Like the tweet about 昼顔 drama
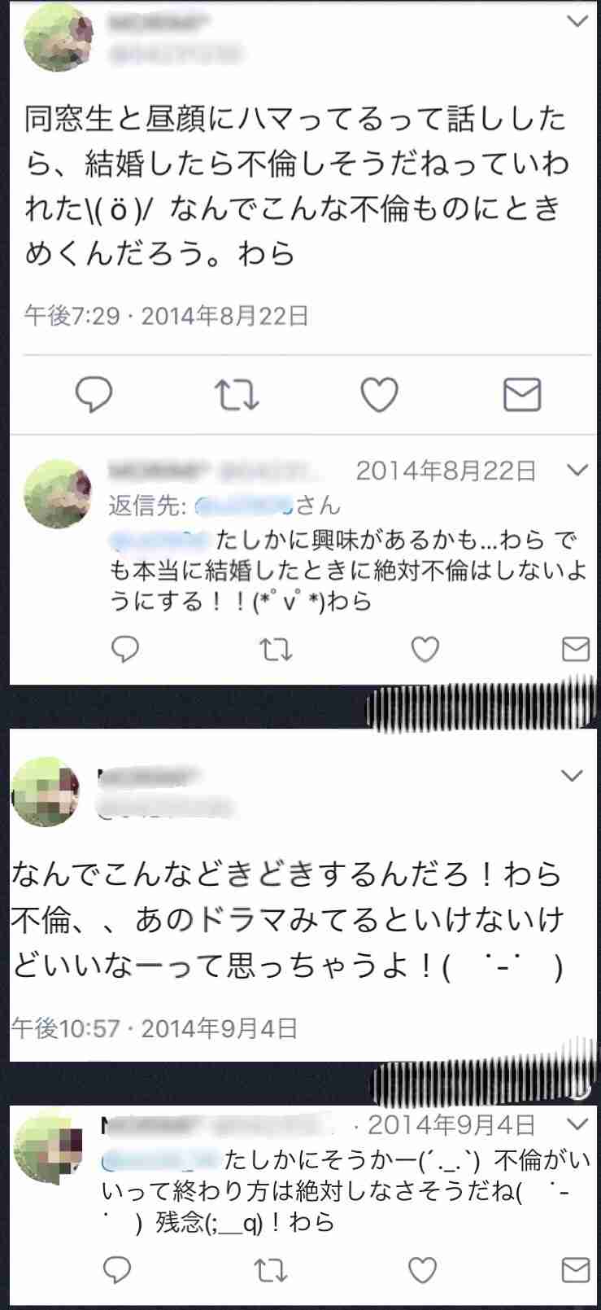The image size is (601, 1310). click(x=379, y=396)
